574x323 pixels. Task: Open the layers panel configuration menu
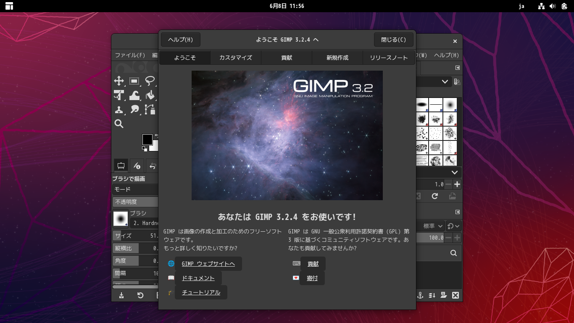point(458,212)
